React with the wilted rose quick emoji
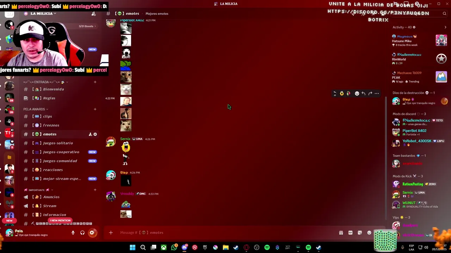 pos(348,93)
